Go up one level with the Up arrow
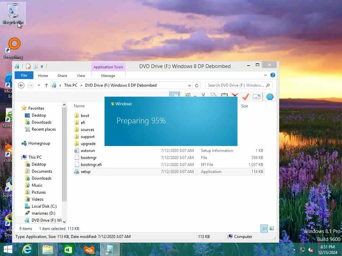The width and height of the screenshot is (342, 256). (x=46, y=85)
